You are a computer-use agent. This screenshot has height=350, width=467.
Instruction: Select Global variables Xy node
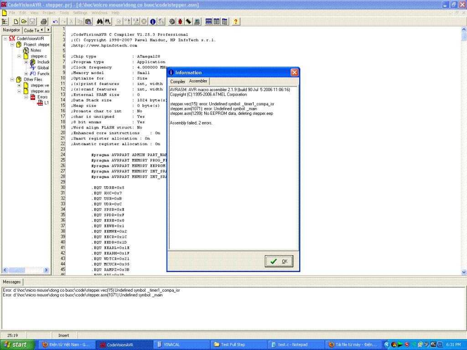tap(32, 68)
